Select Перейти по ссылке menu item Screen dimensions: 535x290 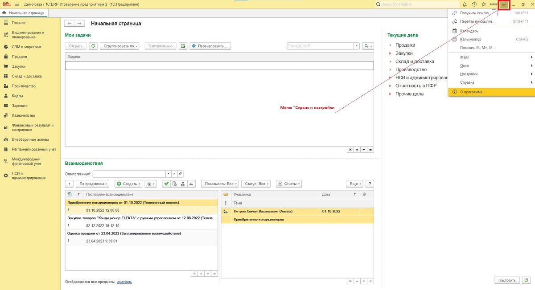click(x=491, y=21)
